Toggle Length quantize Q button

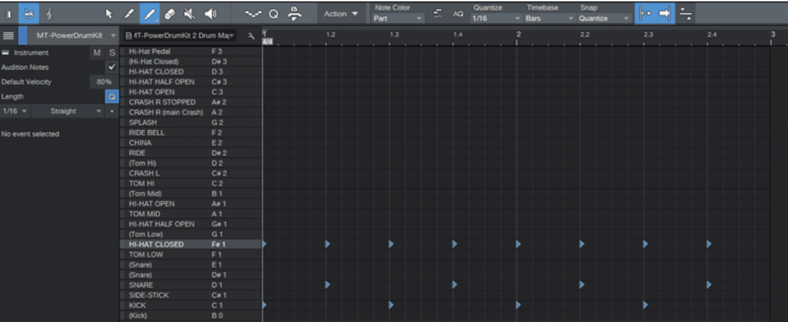point(112,97)
